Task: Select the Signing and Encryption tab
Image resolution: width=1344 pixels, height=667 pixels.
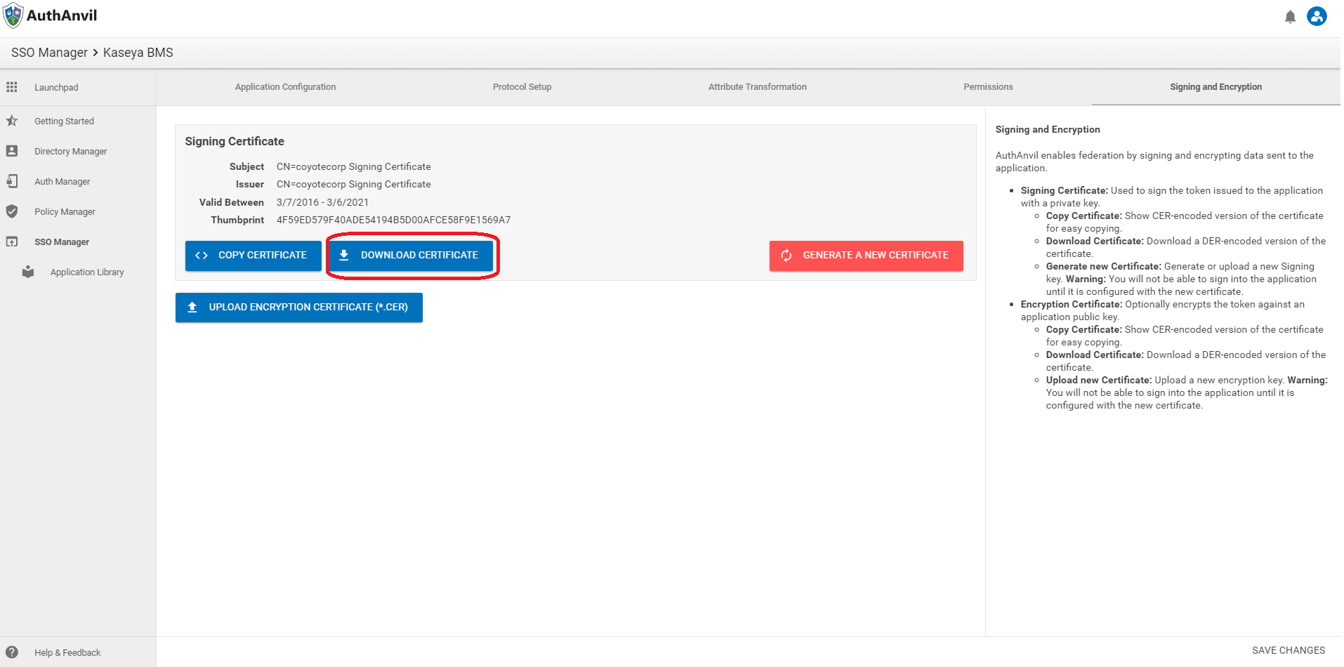Action: coord(1215,87)
